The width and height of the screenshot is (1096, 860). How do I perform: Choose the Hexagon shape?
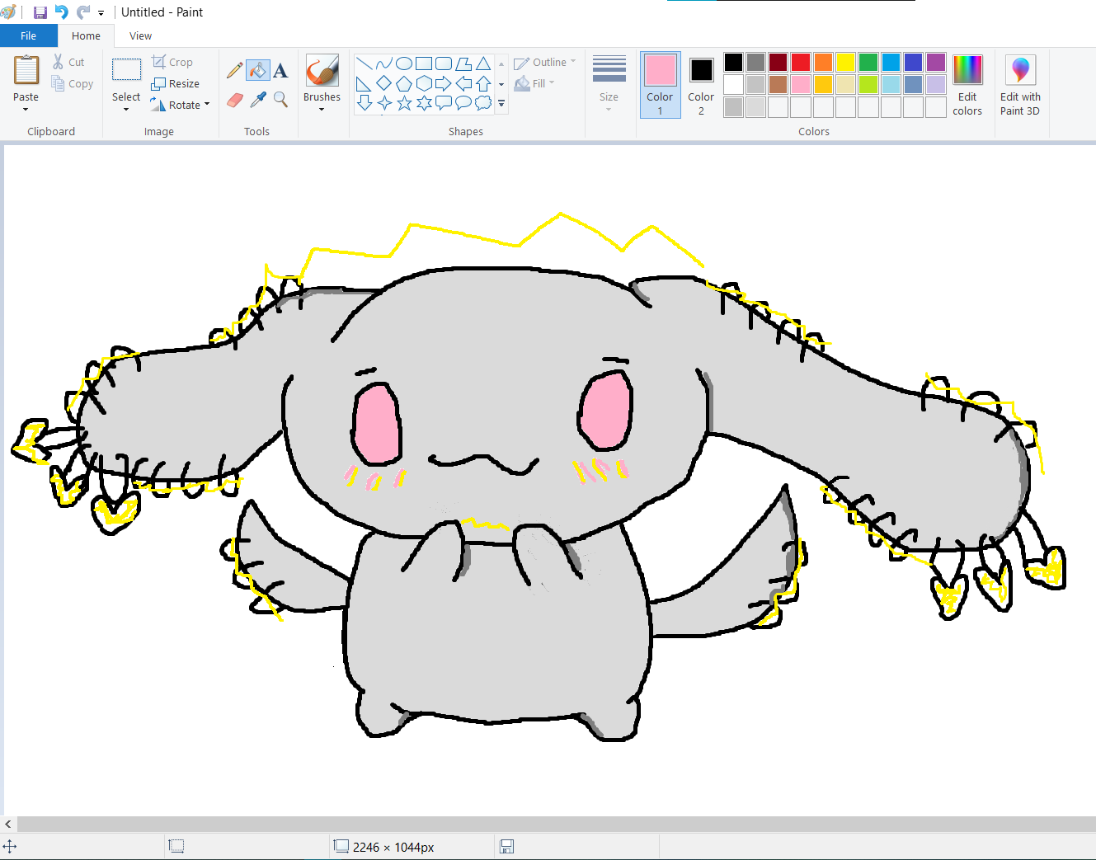424,83
